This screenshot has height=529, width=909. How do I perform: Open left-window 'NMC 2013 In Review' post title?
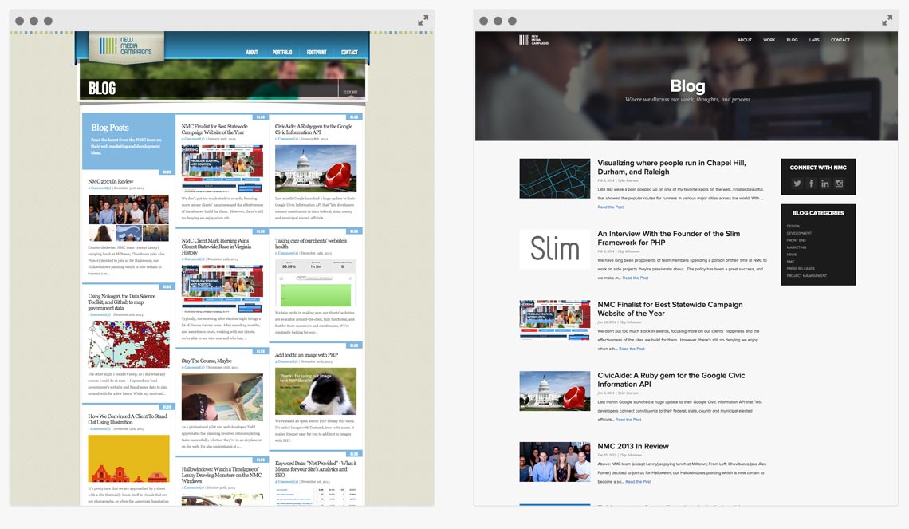pos(110,181)
